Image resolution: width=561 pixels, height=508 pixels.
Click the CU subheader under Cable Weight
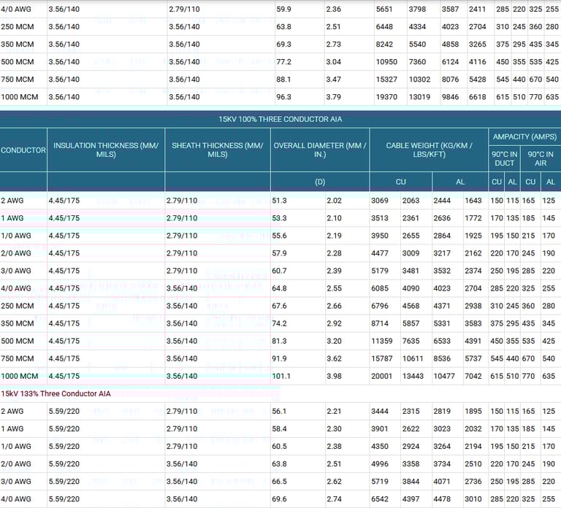coord(400,182)
